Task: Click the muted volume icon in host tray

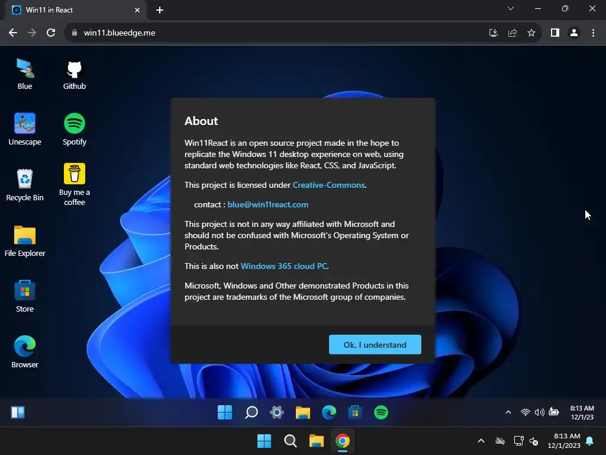Action: pyautogui.click(x=534, y=441)
